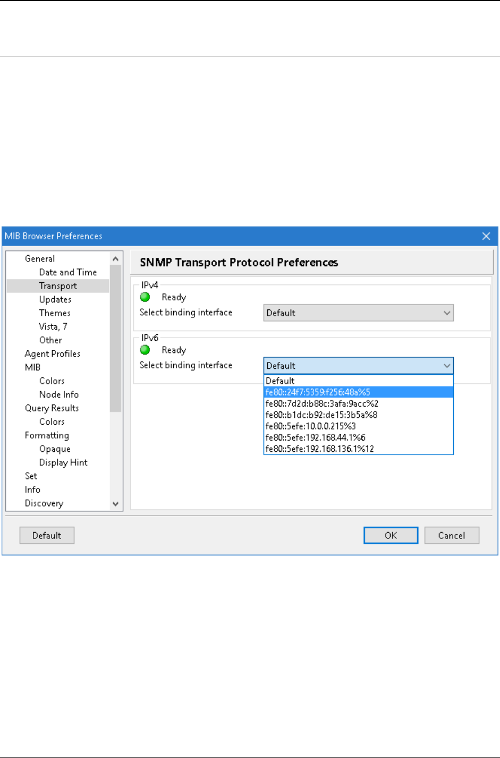Click the tree scrollbar down arrow
Viewport: 500px width, 758px height.
click(x=116, y=504)
